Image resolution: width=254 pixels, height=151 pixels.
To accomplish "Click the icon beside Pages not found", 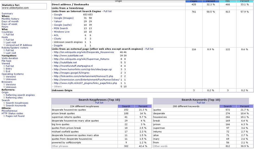I will pyautogui.click(x=4, y=116).
